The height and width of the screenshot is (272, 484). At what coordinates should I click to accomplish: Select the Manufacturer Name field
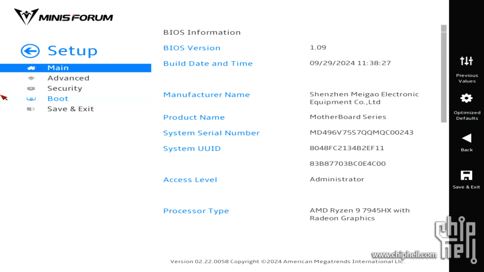[x=206, y=95]
